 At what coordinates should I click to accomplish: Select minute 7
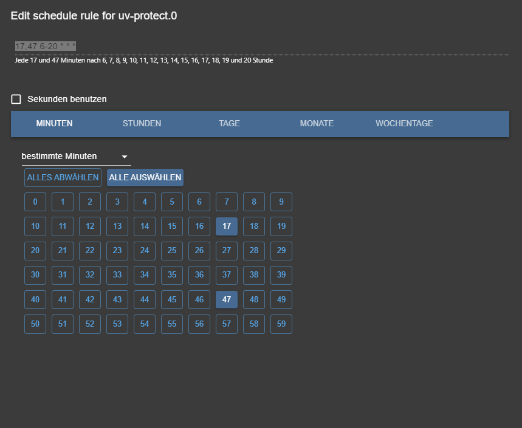[227, 202]
